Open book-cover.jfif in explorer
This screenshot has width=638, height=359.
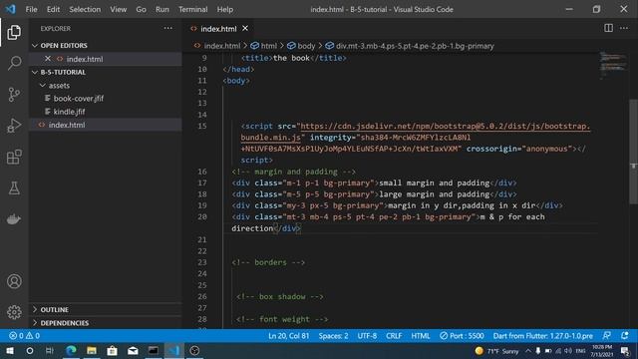pos(78,99)
